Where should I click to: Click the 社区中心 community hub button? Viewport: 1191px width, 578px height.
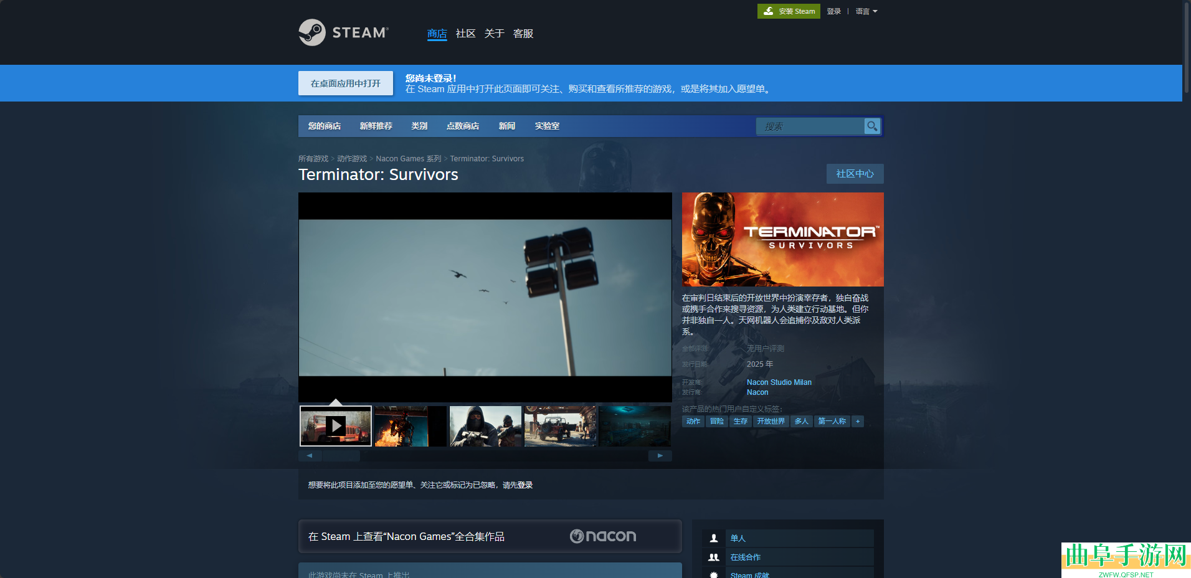pyautogui.click(x=855, y=174)
